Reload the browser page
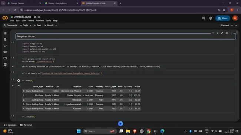 14,10
